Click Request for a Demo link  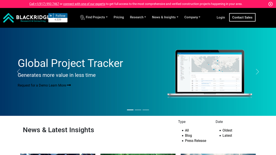pos(33,85)
